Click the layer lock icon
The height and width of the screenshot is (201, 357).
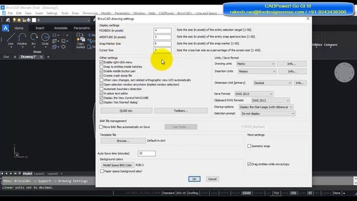pyautogui.click(x=24, y=20)
